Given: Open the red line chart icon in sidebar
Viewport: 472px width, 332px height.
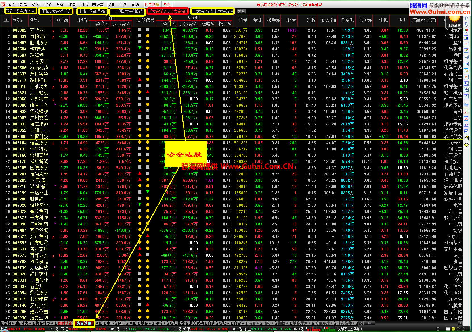Looking at the screenshot, I should coord(466,44).
